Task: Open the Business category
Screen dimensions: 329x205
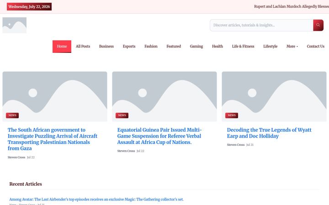Action: coord(106,46)
